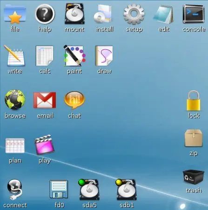Click the "paint" label text

(74, 71)
